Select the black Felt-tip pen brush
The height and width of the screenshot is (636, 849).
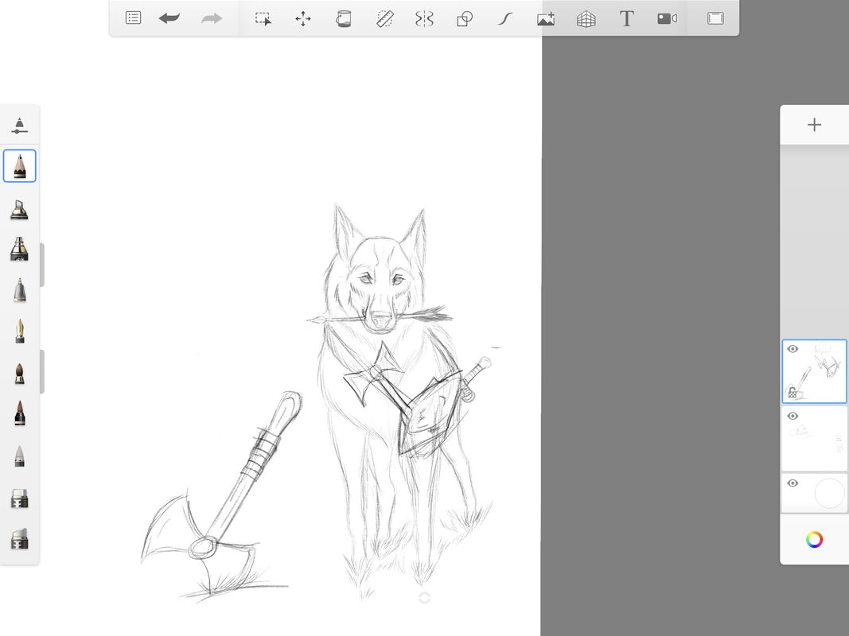coord(19,413)
